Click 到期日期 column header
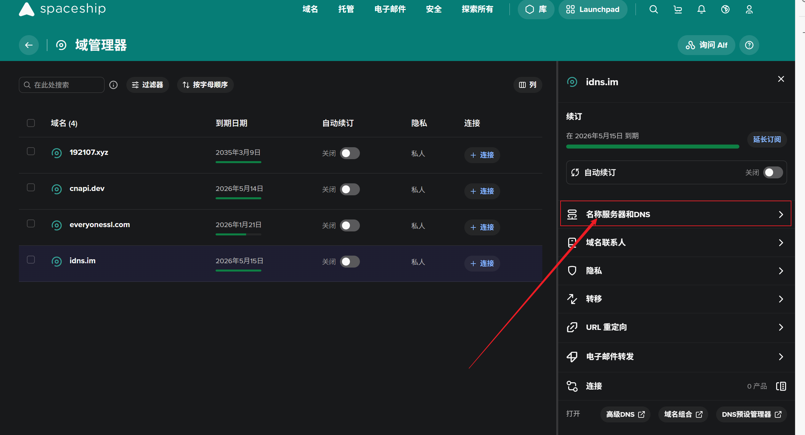805x435 pixels. pyautogui.click(x=232, y=123)
